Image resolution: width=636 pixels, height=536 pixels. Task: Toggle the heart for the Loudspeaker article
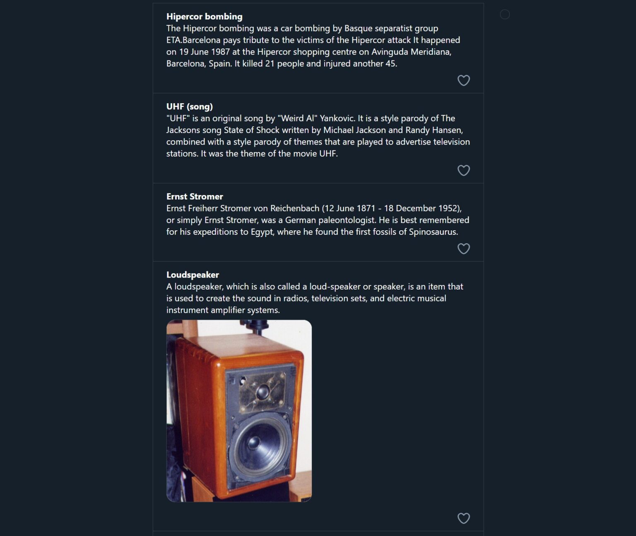point(463,518)
